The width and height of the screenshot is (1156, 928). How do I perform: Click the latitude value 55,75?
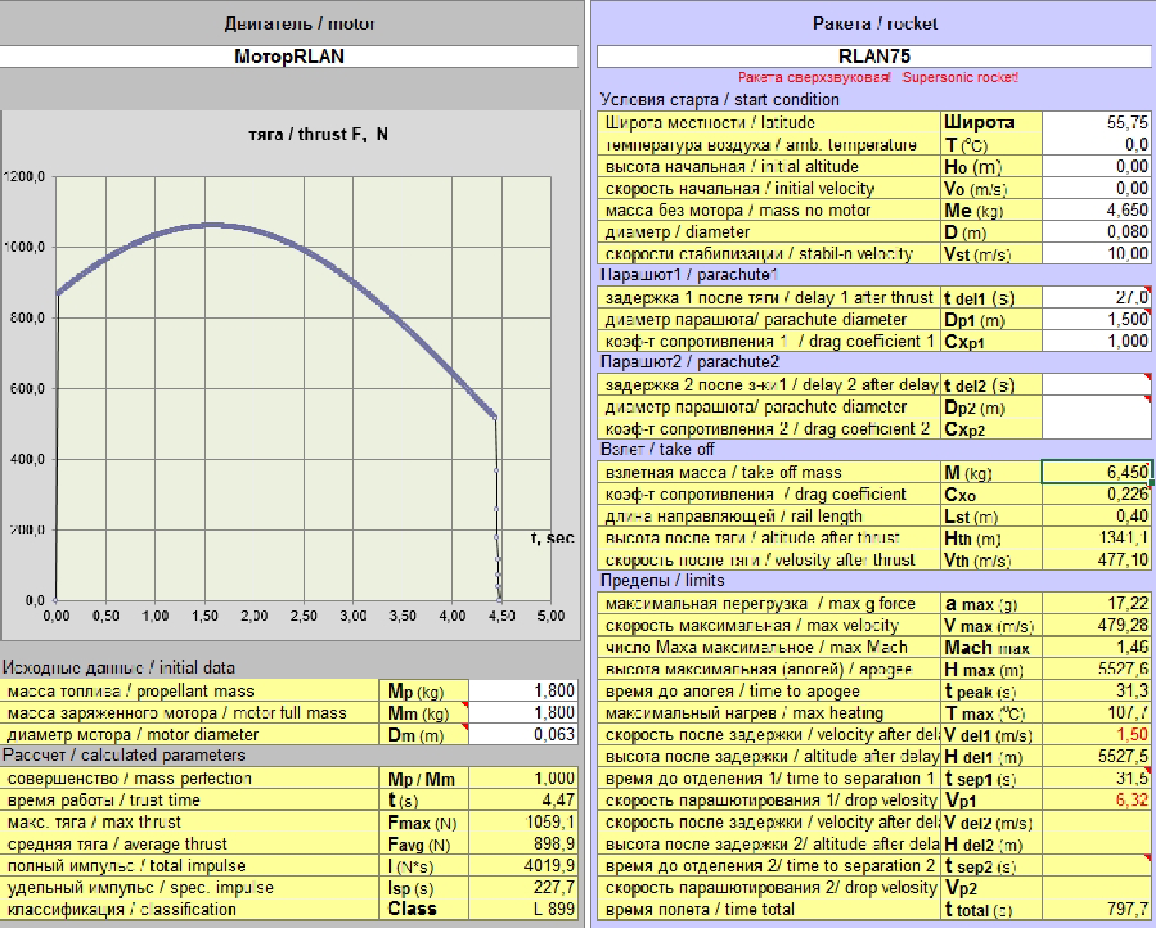point(1097,122)
